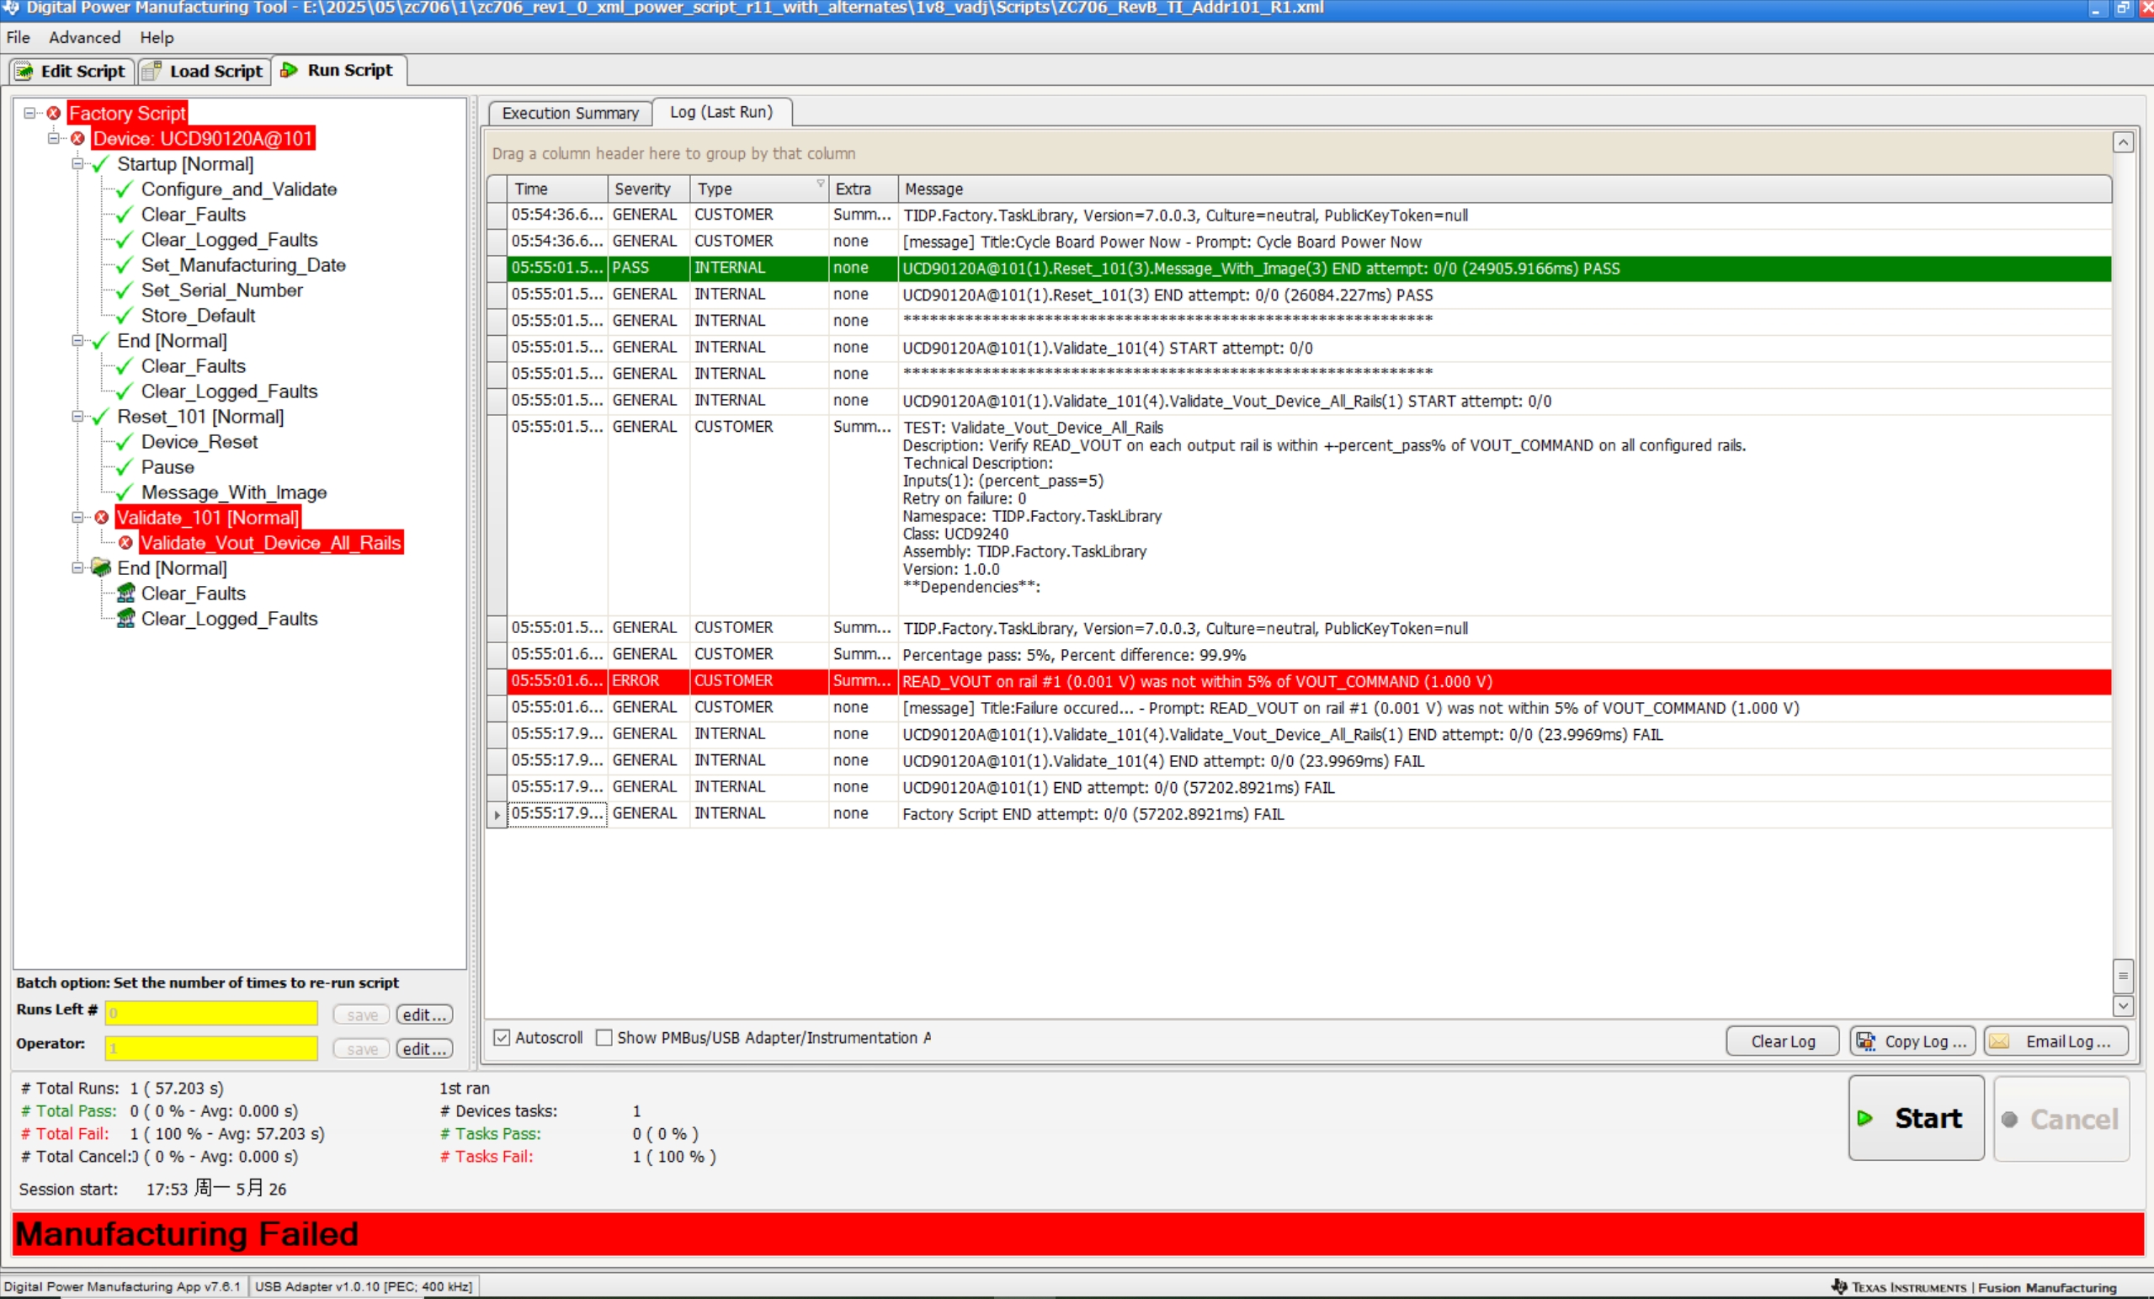Collapse the Device: UCD90120A@101 node
This screenshot has height=1299, width=2154.
point(53,138)
